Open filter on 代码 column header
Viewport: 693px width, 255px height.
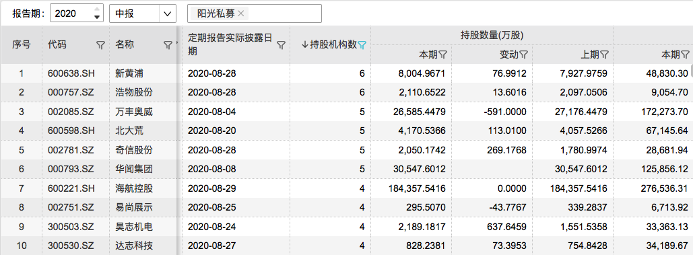(100, 44)
